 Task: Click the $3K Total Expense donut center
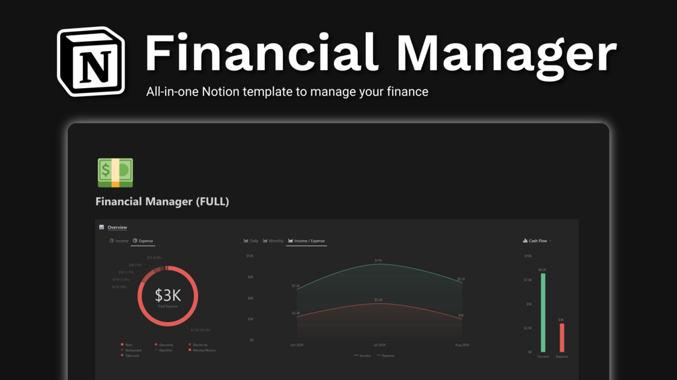click(x=168, y=297)
